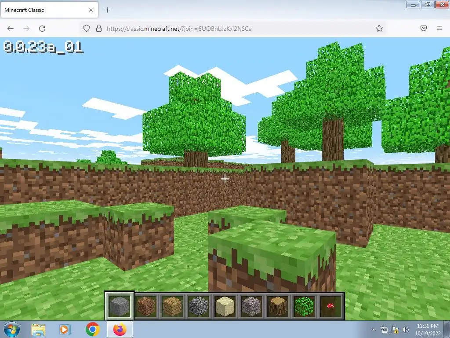
Task: Select the wooden planks block in hotbar
Action: pyautogui.click(x=172, y=306)
